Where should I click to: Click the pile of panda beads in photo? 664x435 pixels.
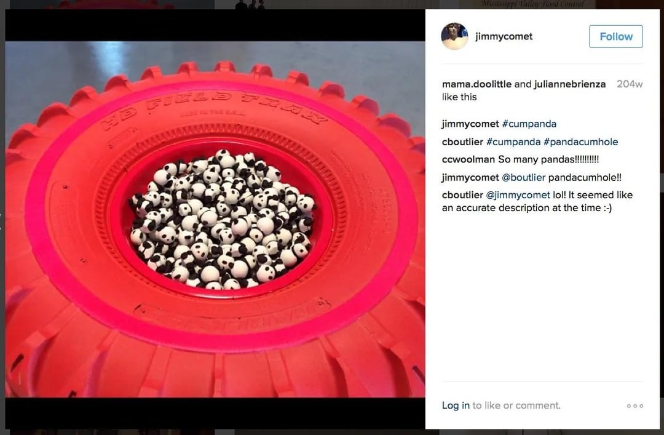point(223,219)
